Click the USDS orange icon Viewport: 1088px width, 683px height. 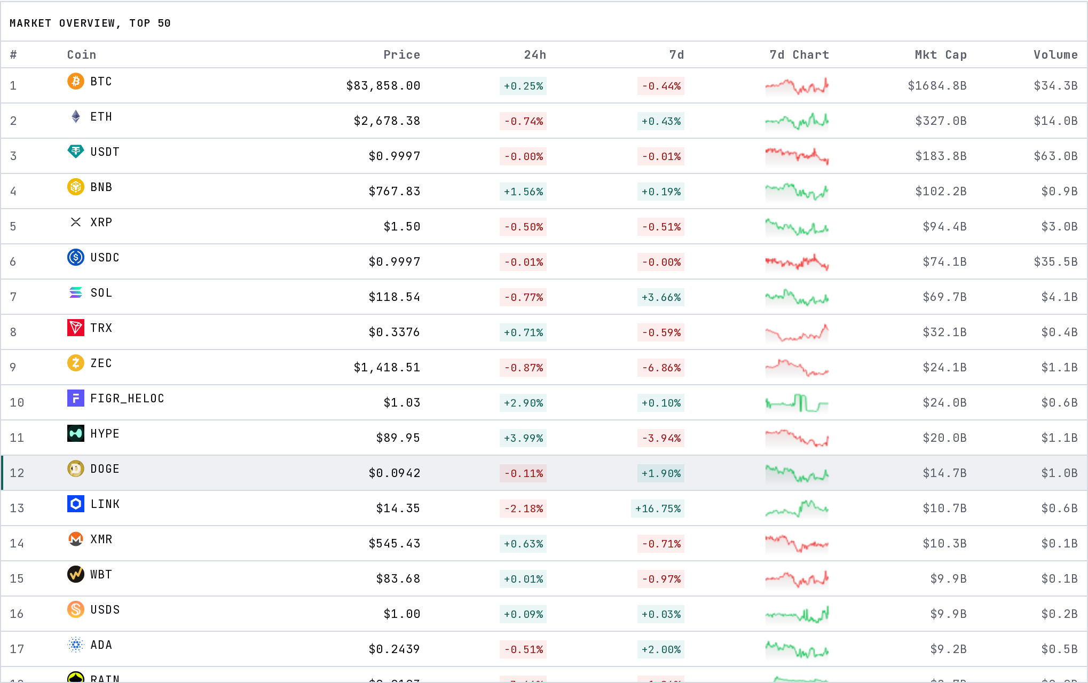tap(76, 609)
